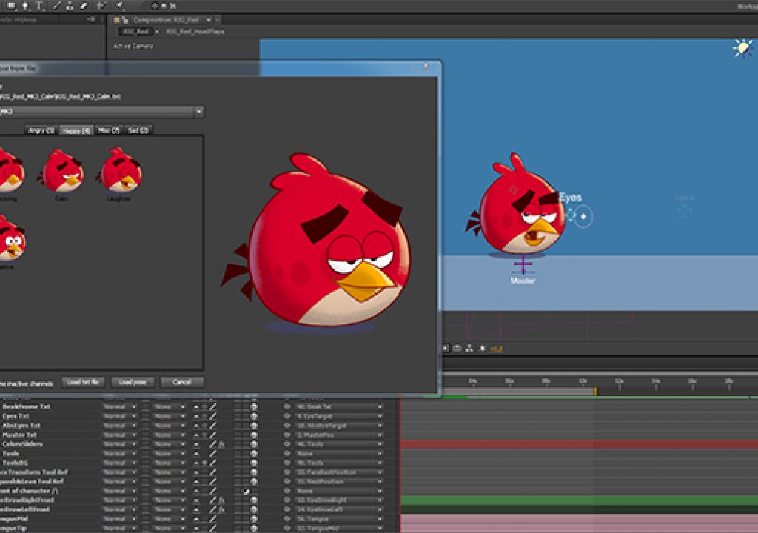This screenshot has height=533, width=758.
Task: Select the Brush tool in toolbar
Action: [x=57, y=6]
